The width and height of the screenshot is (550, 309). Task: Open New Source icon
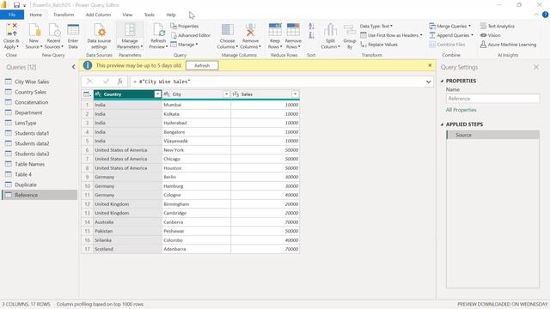click(34, 30)
